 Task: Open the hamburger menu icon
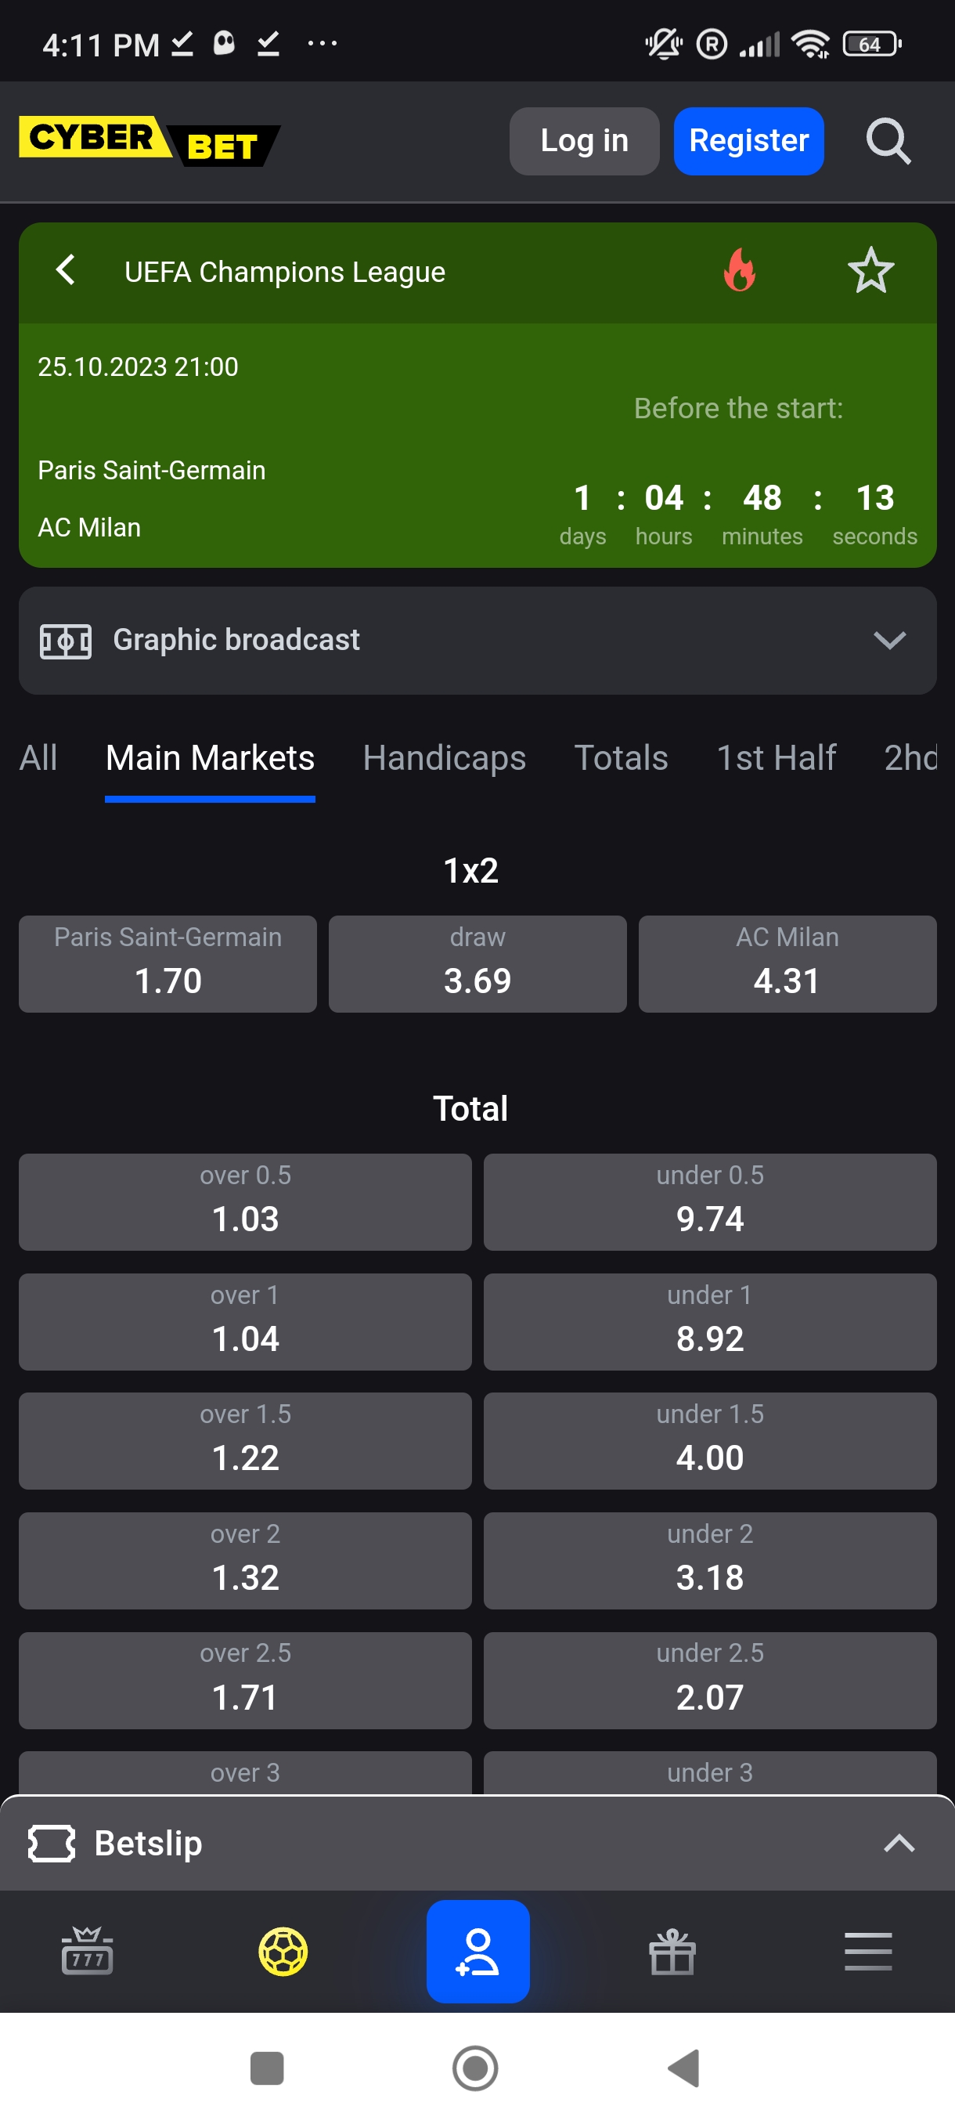click(867, 1951)
